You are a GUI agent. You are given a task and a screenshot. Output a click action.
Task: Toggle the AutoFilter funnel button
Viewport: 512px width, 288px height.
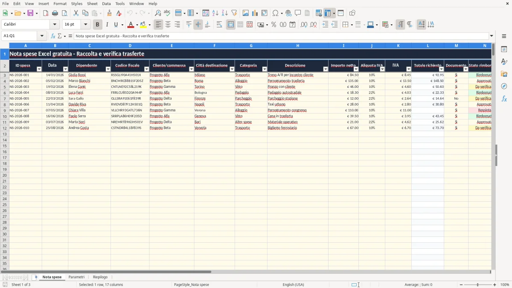coord(234,13)
